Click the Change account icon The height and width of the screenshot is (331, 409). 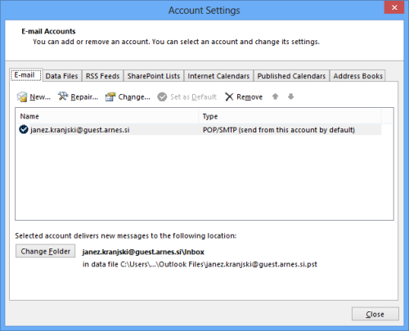coord(110,96)
